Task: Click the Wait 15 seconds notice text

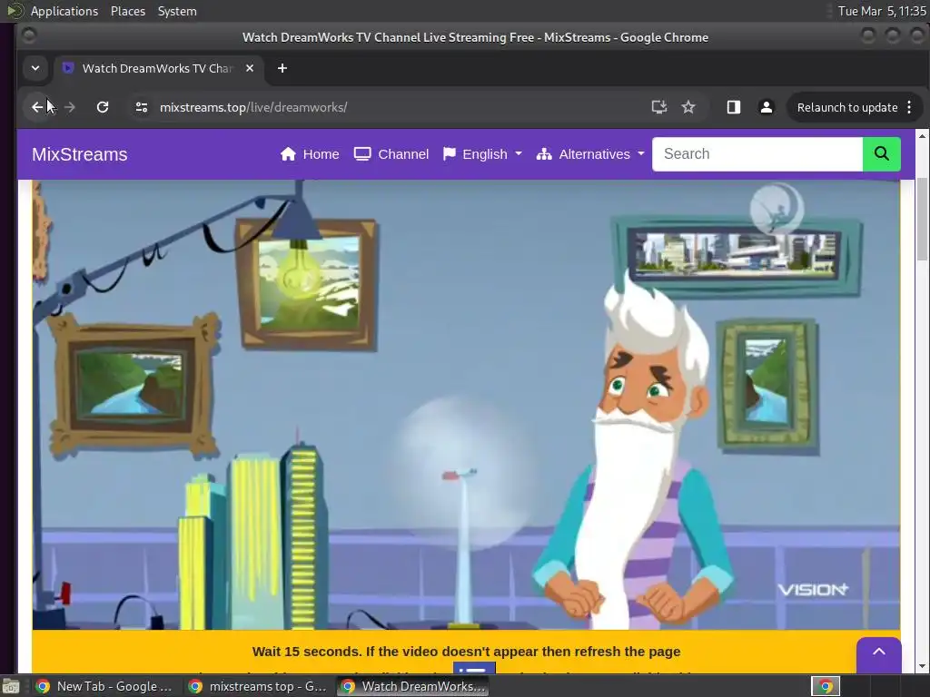Action: pyautogui.click(x=466, y=652)
